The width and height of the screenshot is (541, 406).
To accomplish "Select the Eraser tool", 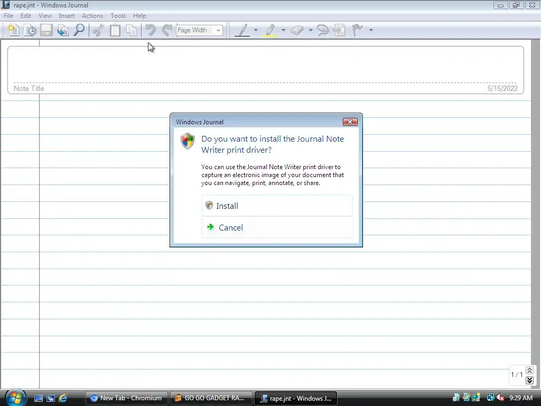I will click(297, 30).
